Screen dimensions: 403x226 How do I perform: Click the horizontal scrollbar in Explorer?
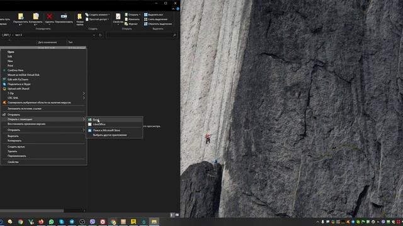(x=31, y=211)
